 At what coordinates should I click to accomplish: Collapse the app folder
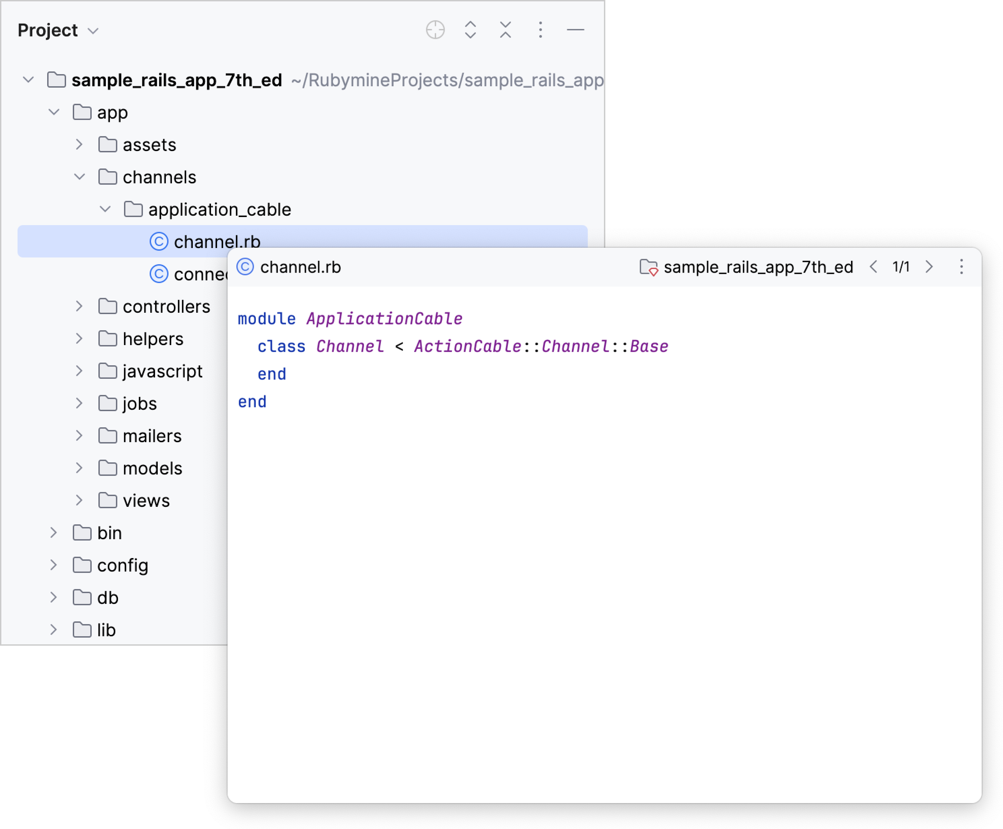54,112
